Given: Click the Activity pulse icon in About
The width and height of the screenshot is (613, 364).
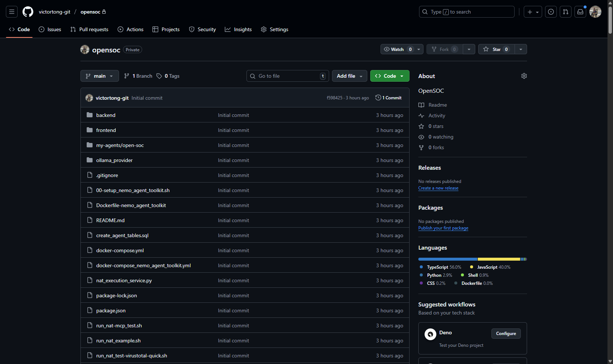Looking at the screenshot, I should point(421,115).
